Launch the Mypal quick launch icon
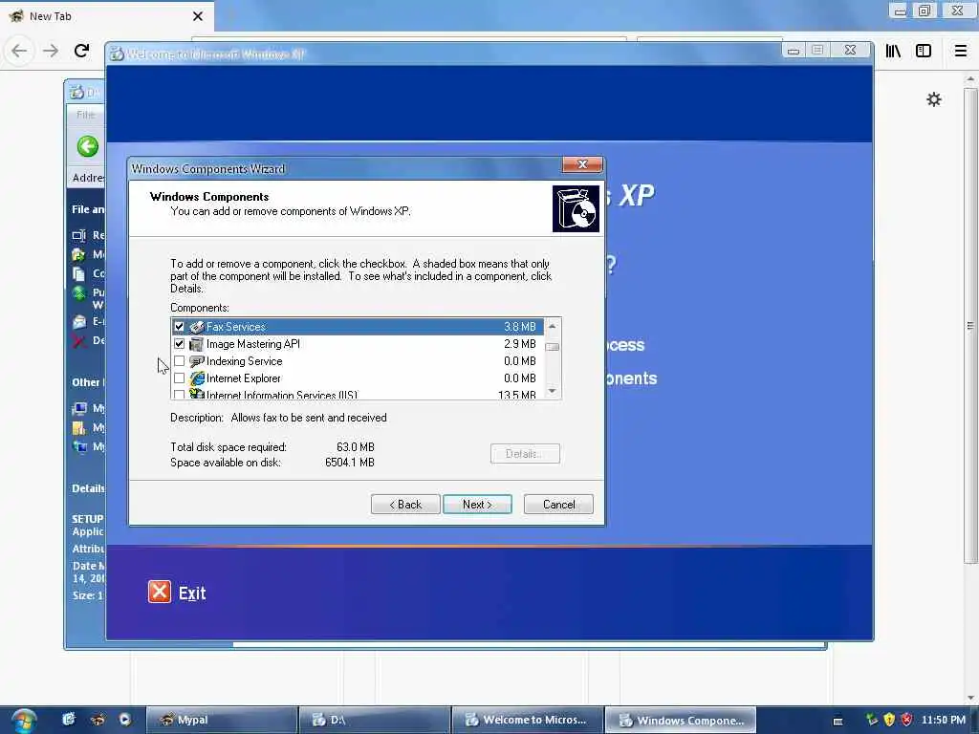The width and height of the screenshot is (979, 734). [x=97, y=720]
